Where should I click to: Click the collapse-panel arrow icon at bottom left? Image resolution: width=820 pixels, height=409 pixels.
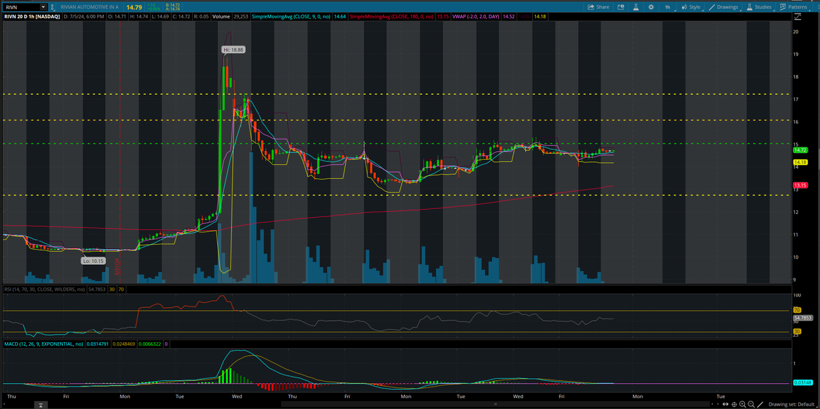point(41,404)
